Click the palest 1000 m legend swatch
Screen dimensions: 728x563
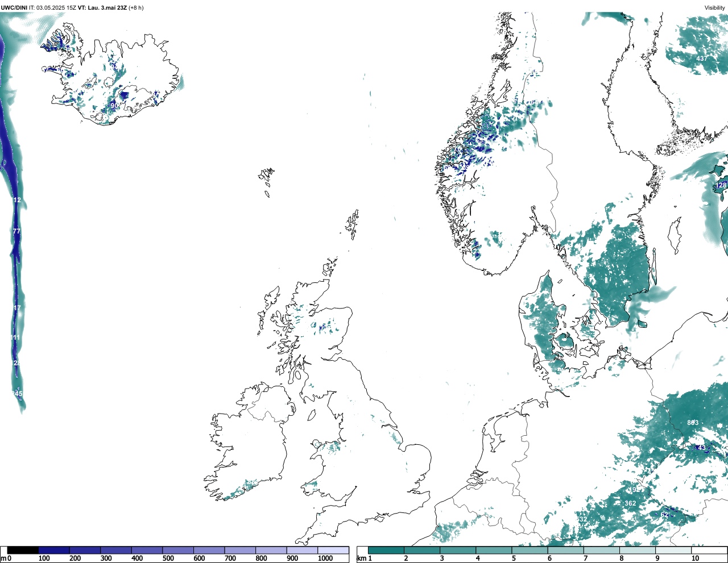tap(333, 550)
